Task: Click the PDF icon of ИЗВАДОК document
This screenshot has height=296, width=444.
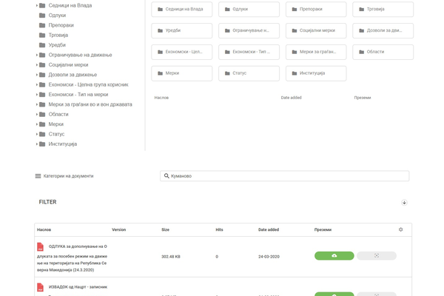Action: pyautogui.click(x=41, y=287)
